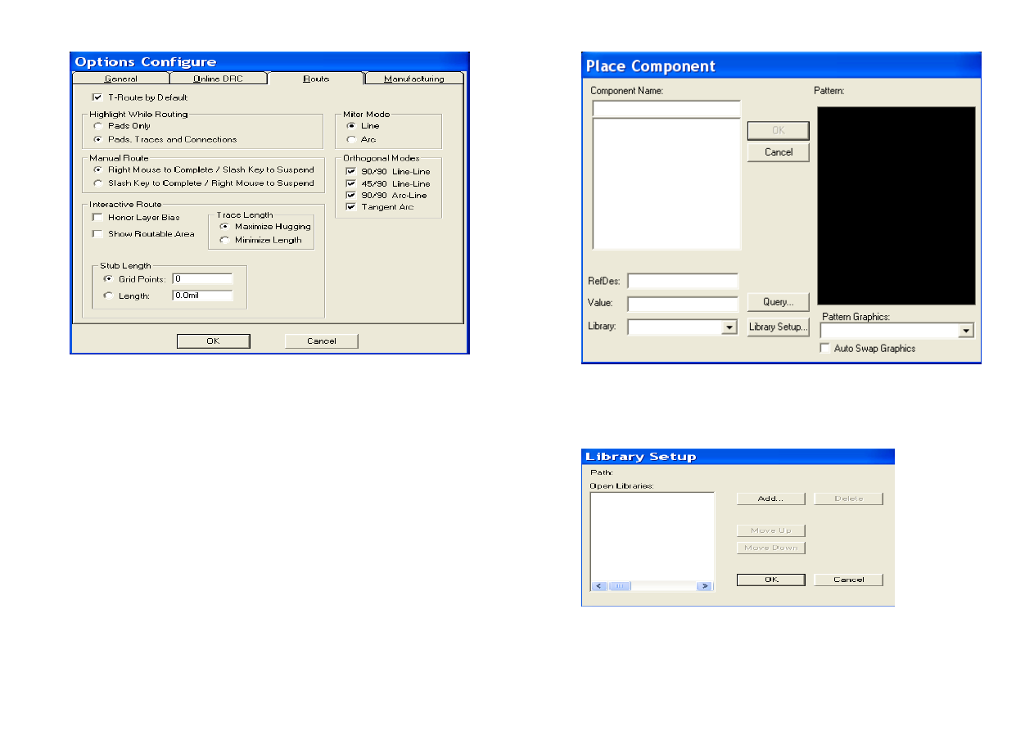
Task: Click OK in Library Setup dialog
Action: [x=770, y=580]
